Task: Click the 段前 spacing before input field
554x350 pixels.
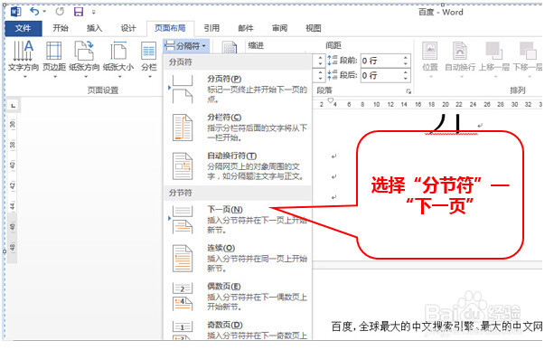Action: (x=381, y=61)
